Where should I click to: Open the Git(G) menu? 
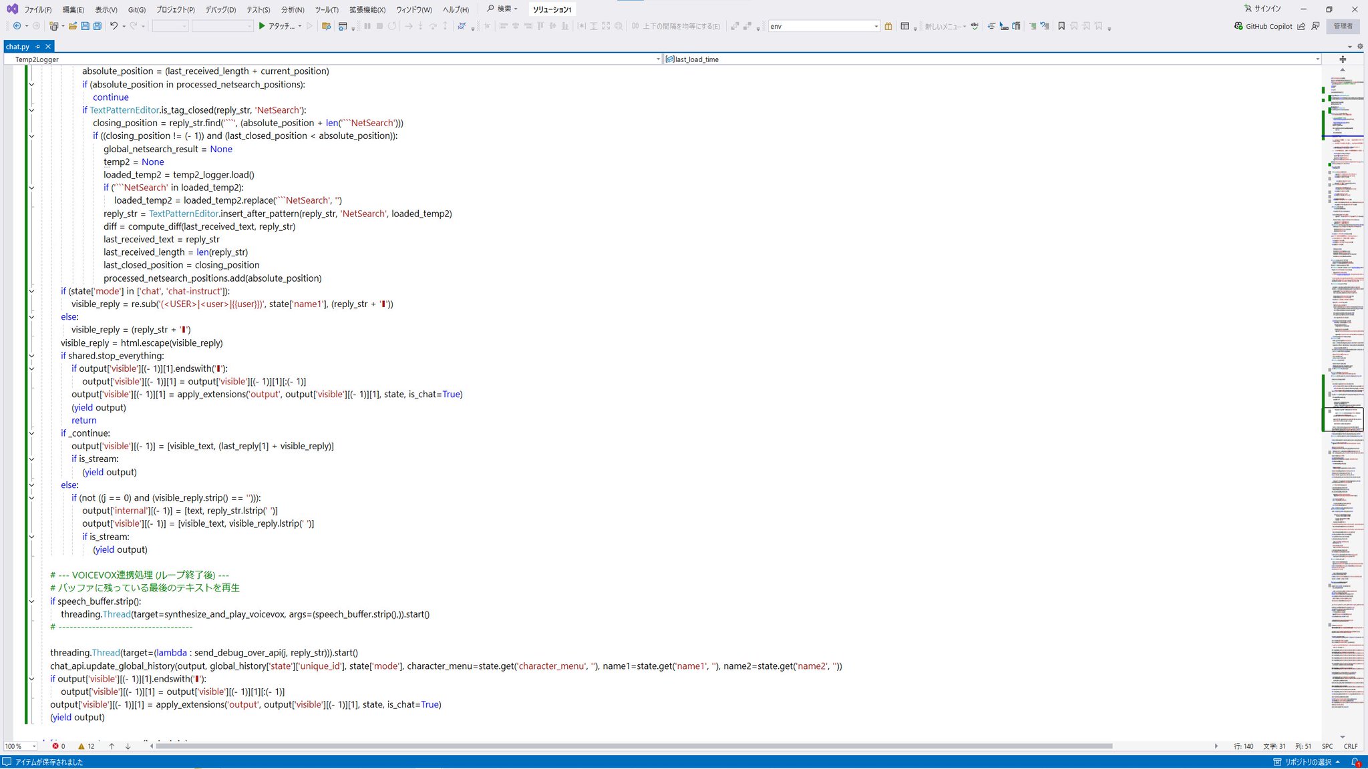137,9
